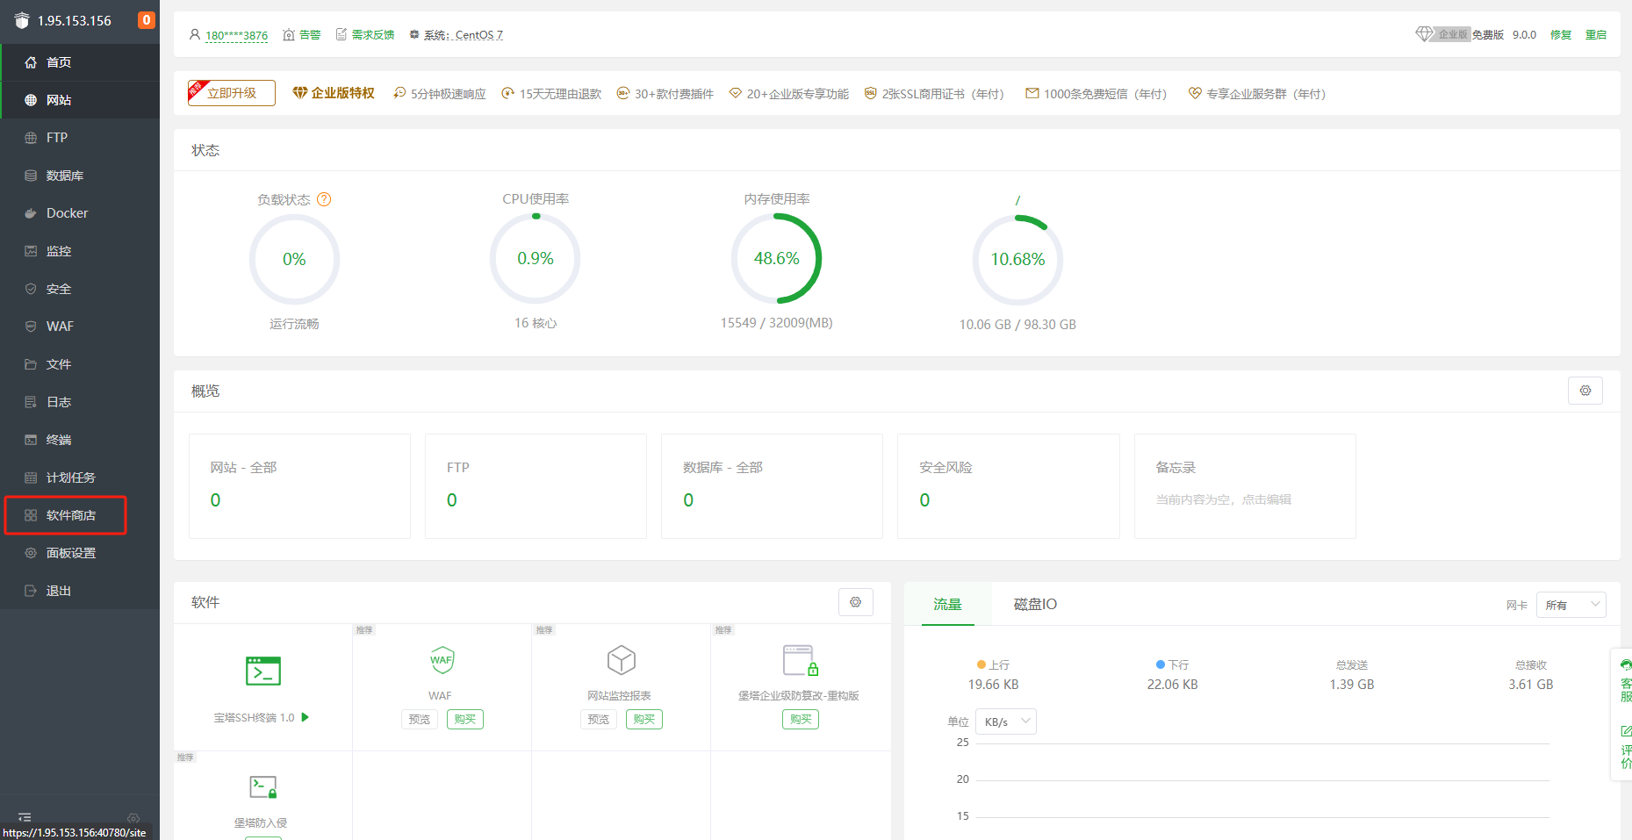
Task: Click 购买 under WAF
Action: pos(465,720)
